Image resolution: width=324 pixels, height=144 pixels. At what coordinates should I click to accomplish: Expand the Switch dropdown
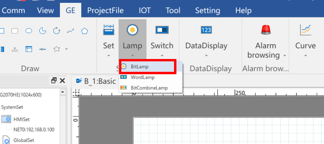[x=162, y=56]
